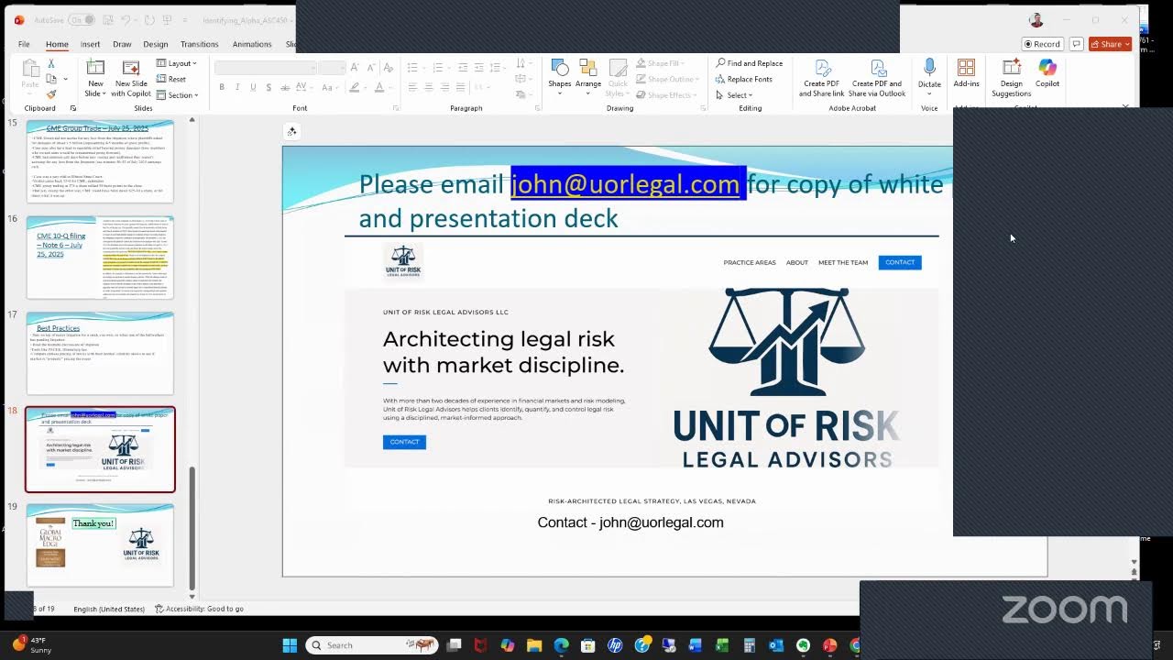Toggle Italic formatting
Screen dimensions: 1173x660
(237, 87)
